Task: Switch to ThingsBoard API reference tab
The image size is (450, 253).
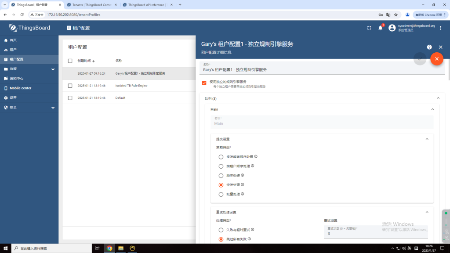Action: tap(148, 5)
